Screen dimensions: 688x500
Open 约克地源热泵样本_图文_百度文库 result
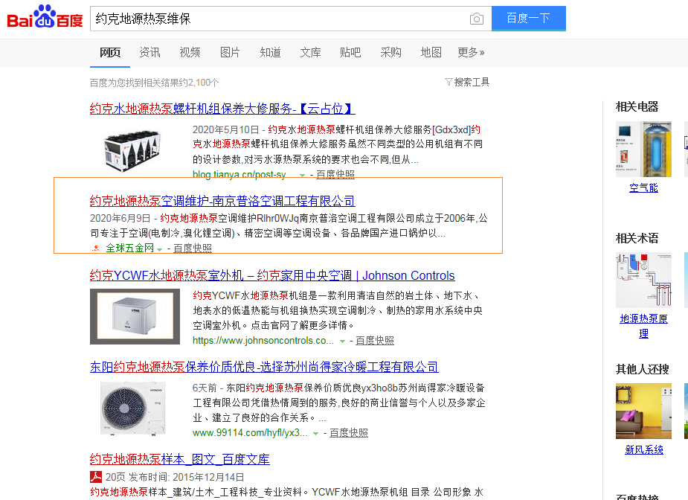click(179, 459)
